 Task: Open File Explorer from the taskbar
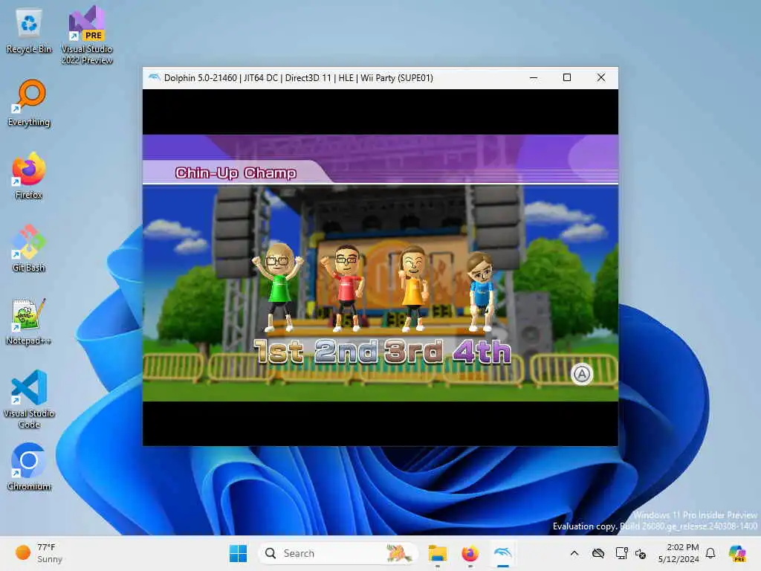(x=437, y=553)
